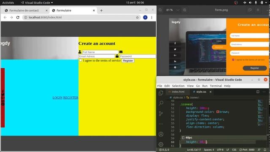Change language mode CSS in status bar
270x152 pixels.
point(234,150)
